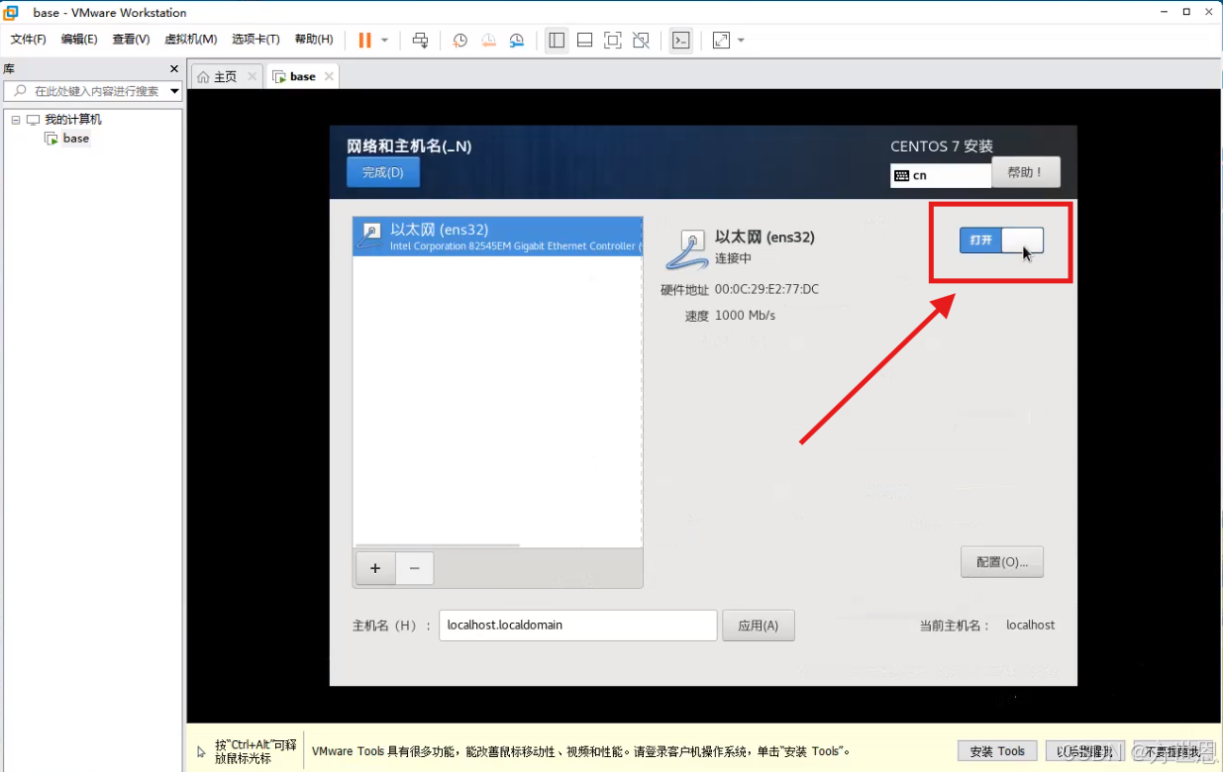Open the 选项卡(T) menu
The height and width of the screenshot is (772, 1223).
point(255,40)
